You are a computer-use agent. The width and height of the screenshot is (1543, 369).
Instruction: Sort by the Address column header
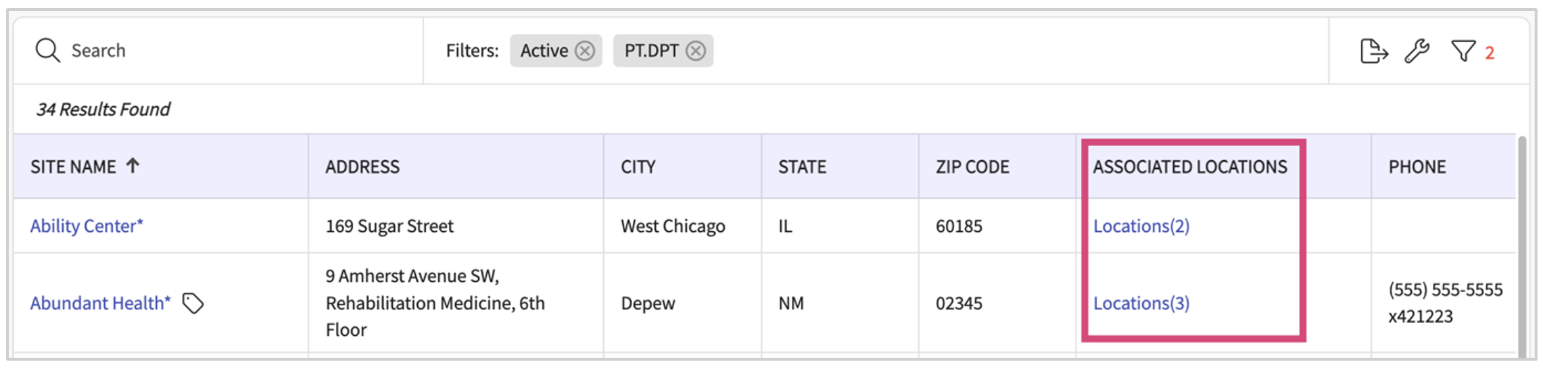tap(362, 167)
